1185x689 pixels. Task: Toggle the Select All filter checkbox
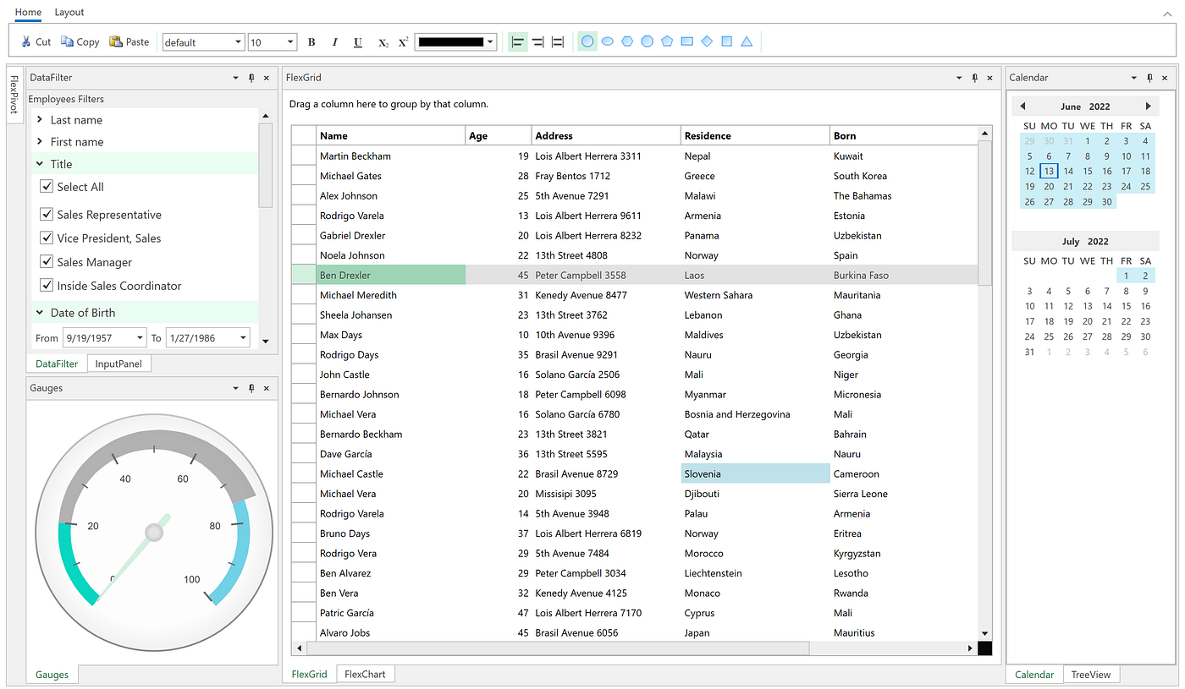46,186
